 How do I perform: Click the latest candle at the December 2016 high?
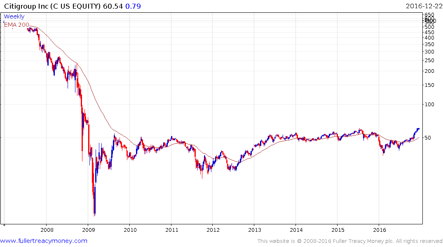click(x=419, y=129)
